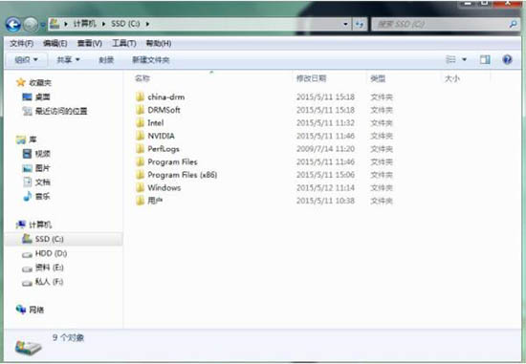Select the Program Files (x86) folder icon
Screen dimensions: 526x364
coord(140,175)
